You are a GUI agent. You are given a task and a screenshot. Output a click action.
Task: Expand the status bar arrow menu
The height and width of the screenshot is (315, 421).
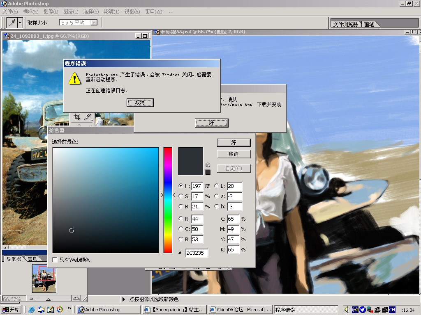[x=123, y=299]
